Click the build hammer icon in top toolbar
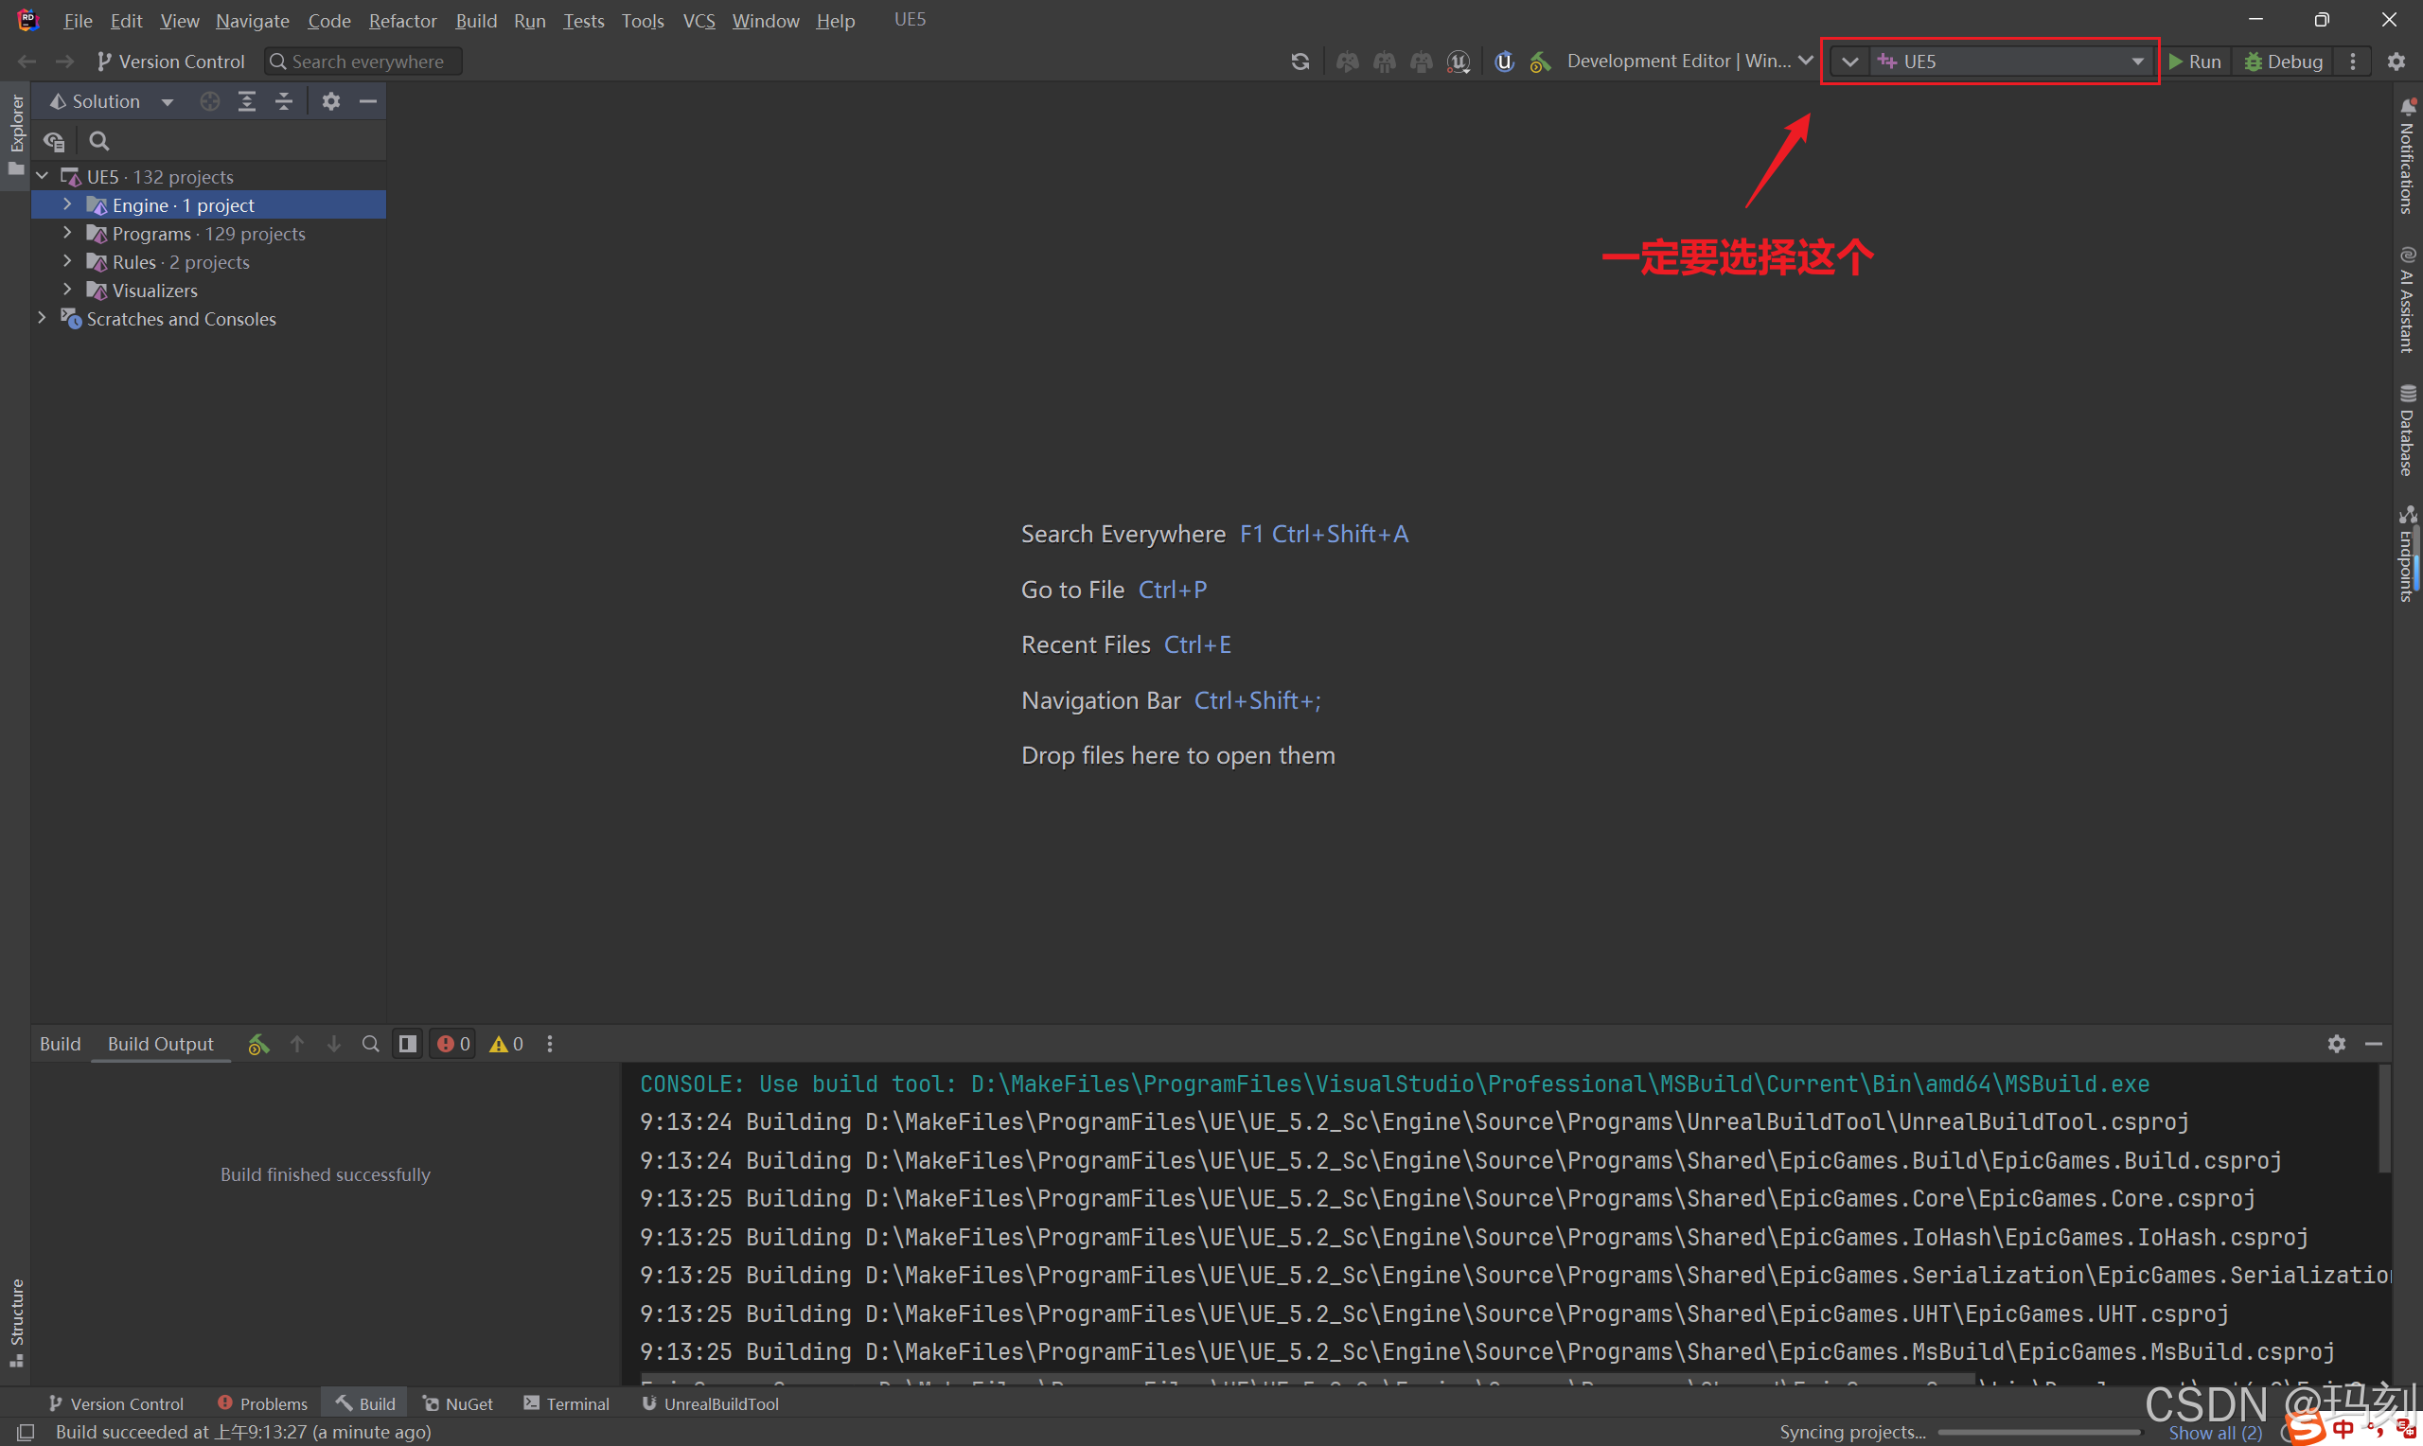2423x1446 pixels. pyautogui.click(x=1540, y=62)
